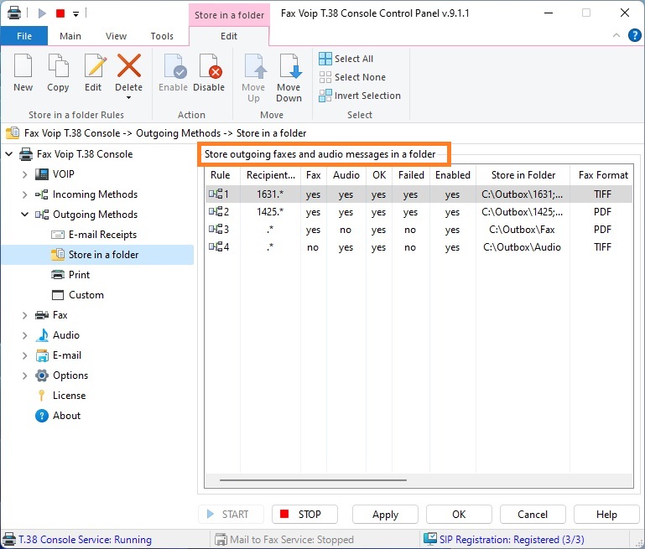Click the printer icon in quick access toolbar
Screen dimensions: 645x549
point(14,13)
